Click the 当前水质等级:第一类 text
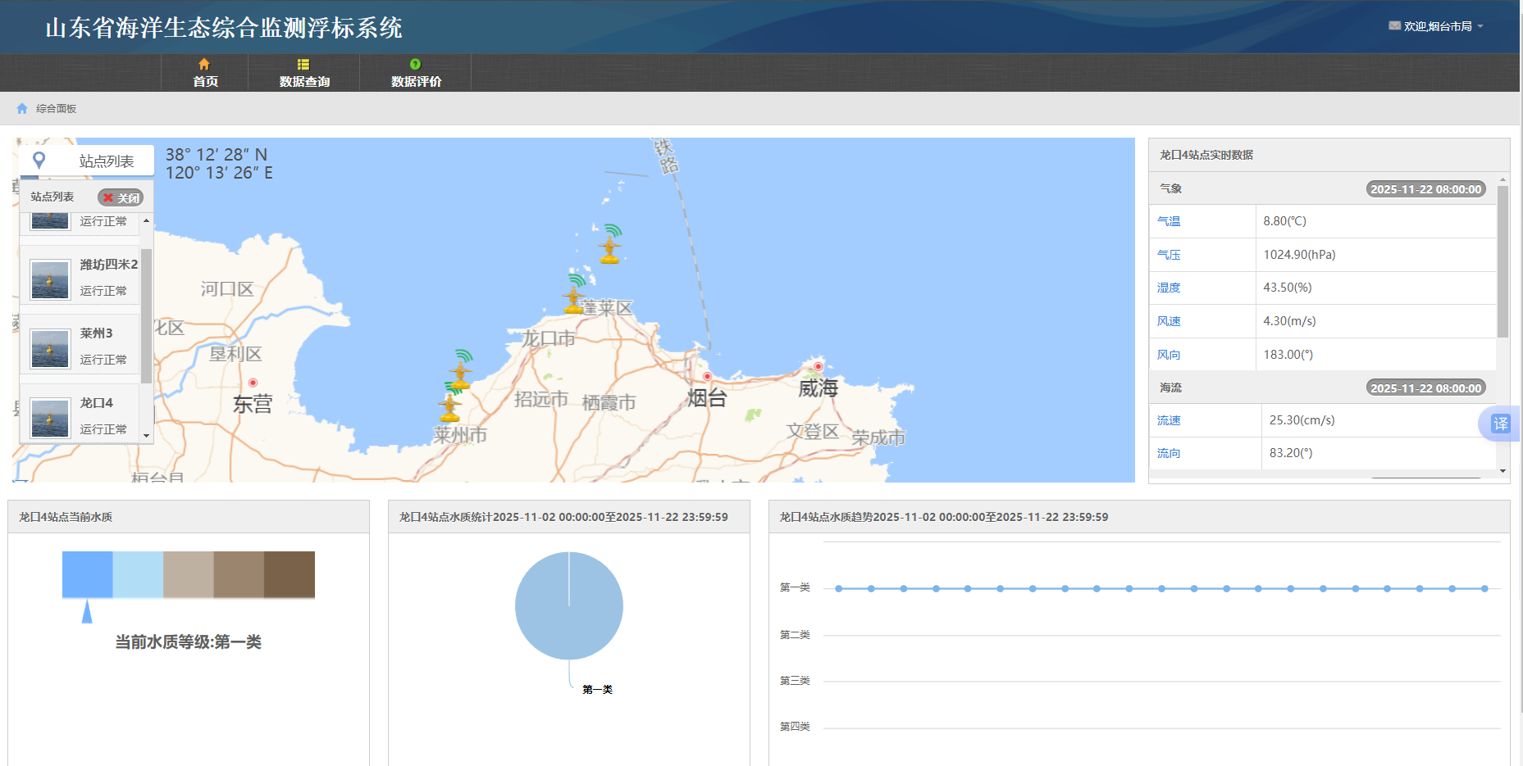The width and height of the screenshot is (1523, 766). [x=188, y=642]
